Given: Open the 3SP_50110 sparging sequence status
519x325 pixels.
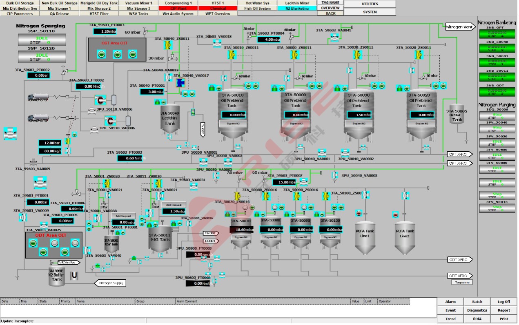Looking at the screenshot, I should coord(42,40).
